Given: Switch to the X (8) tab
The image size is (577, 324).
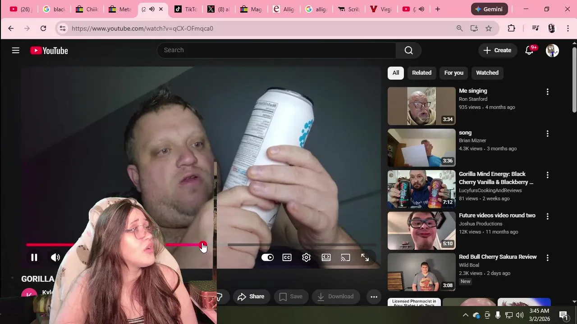Looking at the screenshot, I should [x=218, y=9].
